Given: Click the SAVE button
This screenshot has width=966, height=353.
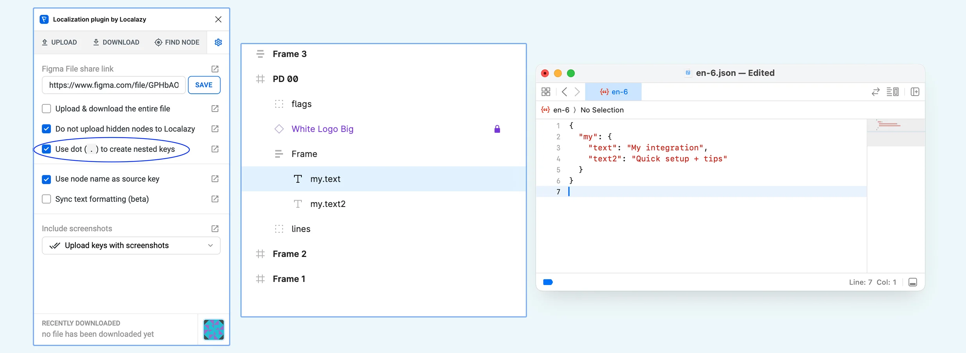Looking at the screenshot, I should tap(204, 85).
